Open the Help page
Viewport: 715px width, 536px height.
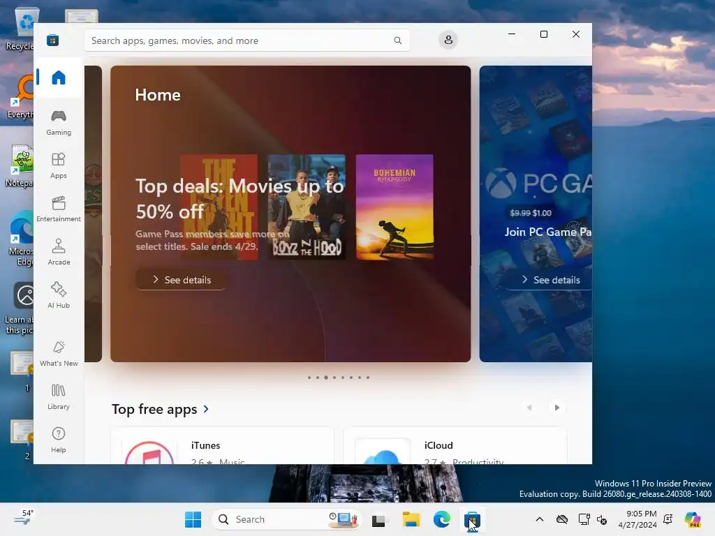59,441
